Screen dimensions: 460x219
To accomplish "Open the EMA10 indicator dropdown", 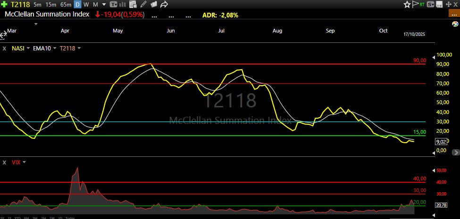I will pos(54,49).
